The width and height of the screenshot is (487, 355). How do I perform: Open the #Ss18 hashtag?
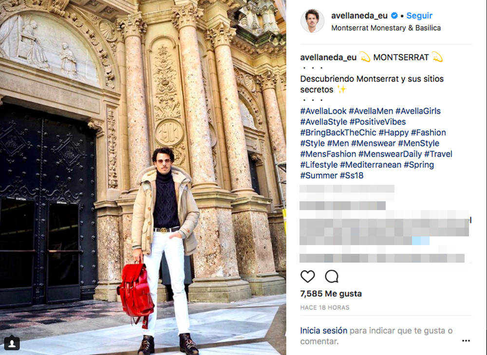pyautogui.click(x=352, y=176)
